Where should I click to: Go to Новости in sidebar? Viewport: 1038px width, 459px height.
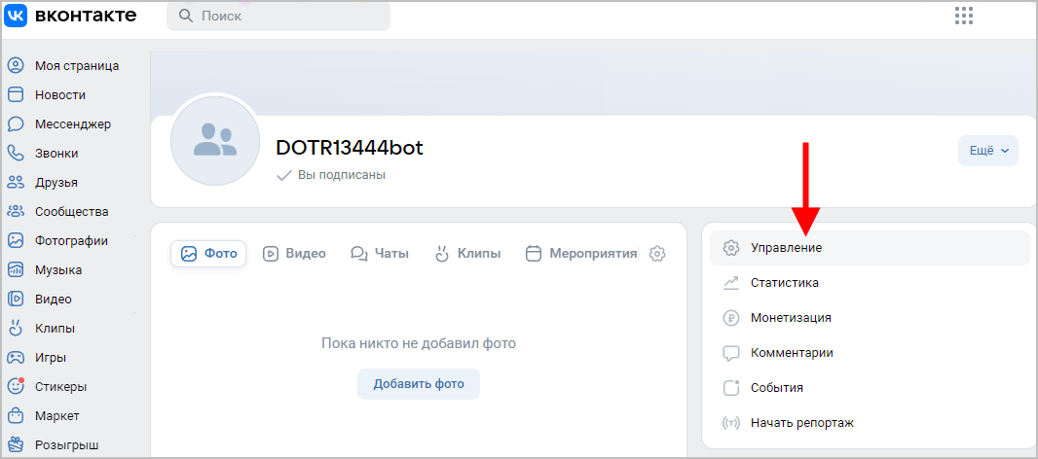60,94
